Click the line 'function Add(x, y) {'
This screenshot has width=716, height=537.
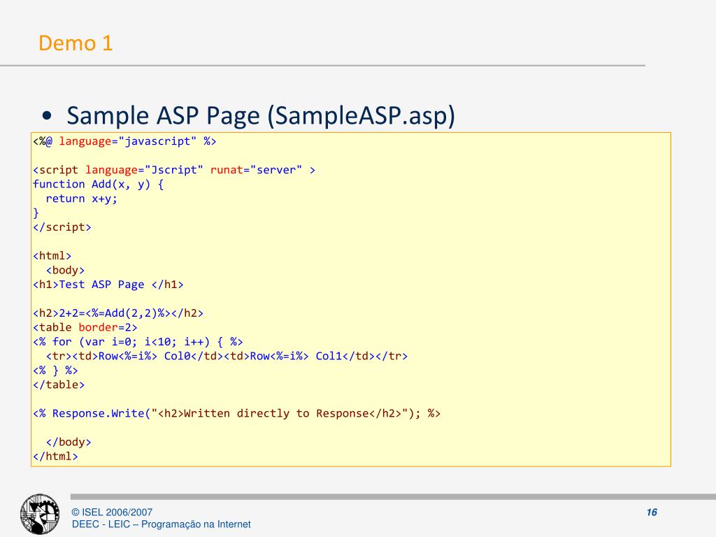(98, 184)
